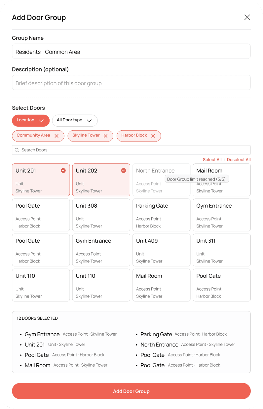The width and height of the screenshot is (263, 409).
Task: Click the Deselect All link
Action: tap(239, 160)
